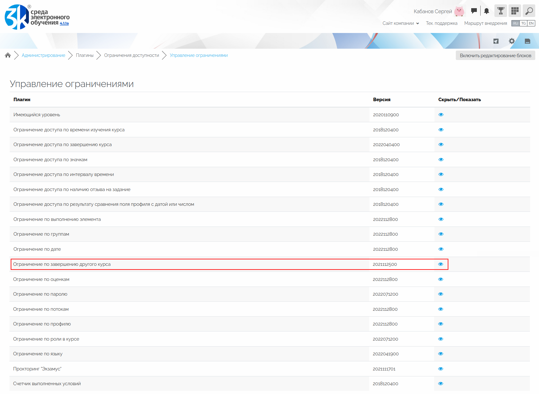Expand the 'Сайт компании' dropdown
Image resolution: width=539 pixels, height=394 pixels.
[401, 23]
